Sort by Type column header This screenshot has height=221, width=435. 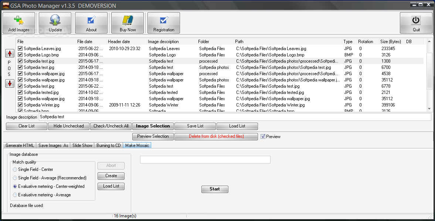pos(350,42)
